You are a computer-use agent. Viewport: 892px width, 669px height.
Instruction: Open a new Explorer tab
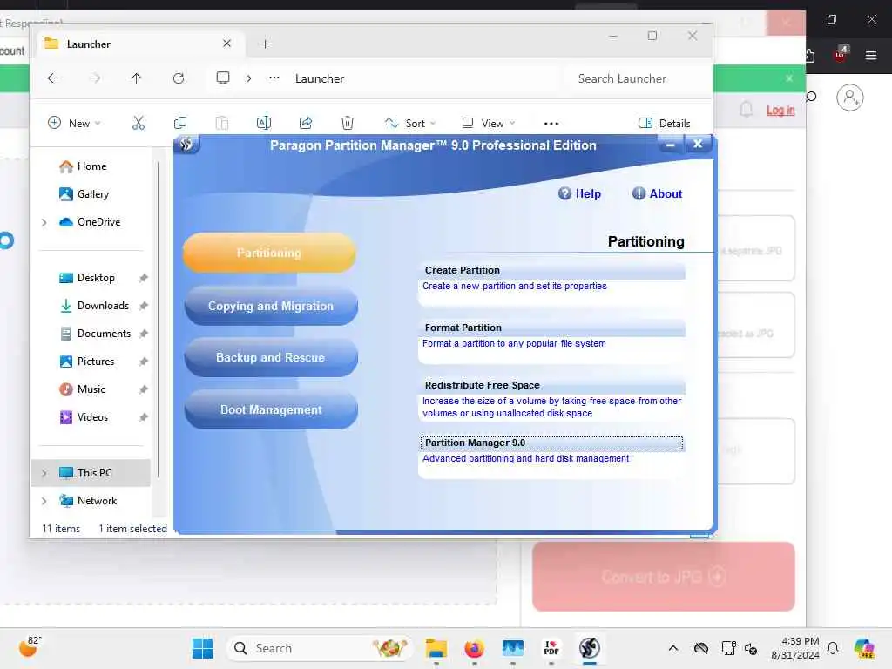coord(265,44)
